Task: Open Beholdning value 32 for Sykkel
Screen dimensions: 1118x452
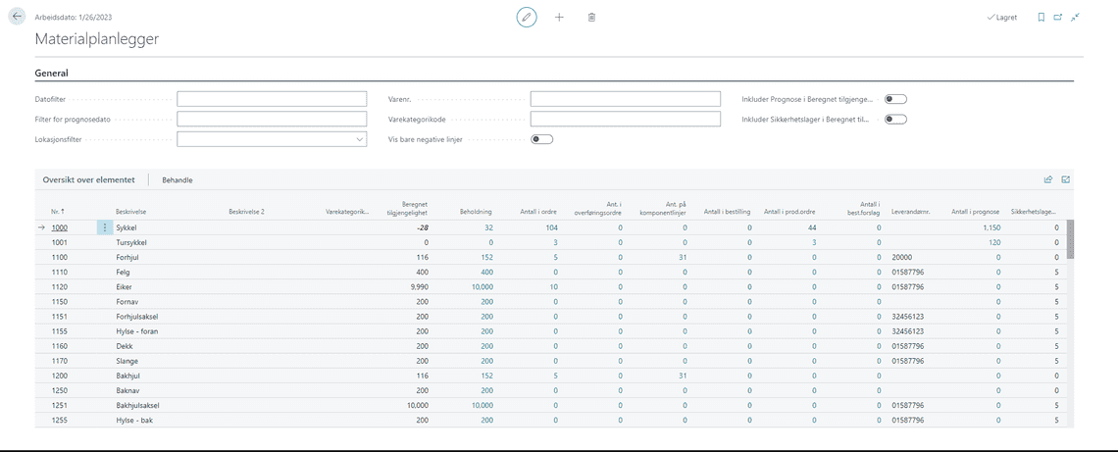Action: click(488, 227)
